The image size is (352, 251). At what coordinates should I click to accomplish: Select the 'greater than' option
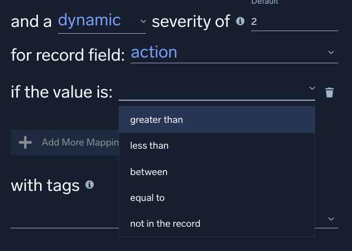[x=157, y=120]
